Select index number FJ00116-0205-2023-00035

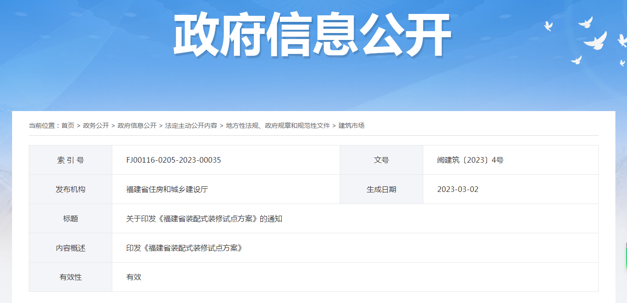click(x=174, y=160)
